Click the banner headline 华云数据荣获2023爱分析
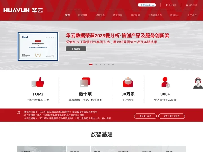 click(x=118, y=35)
